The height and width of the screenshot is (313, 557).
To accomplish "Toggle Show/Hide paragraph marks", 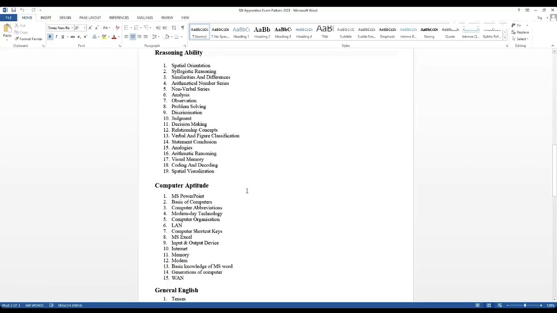I will coord(182,28).
